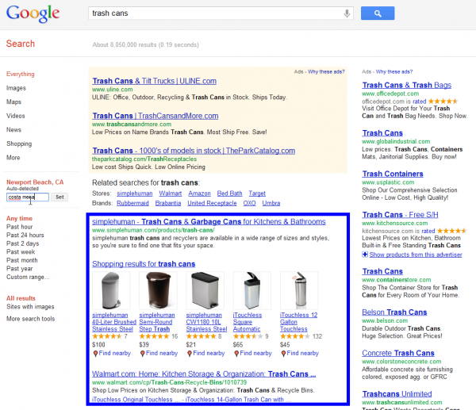Click Find nearby pin under $39 item
This screenshot has width=476, height=410.
159,353
